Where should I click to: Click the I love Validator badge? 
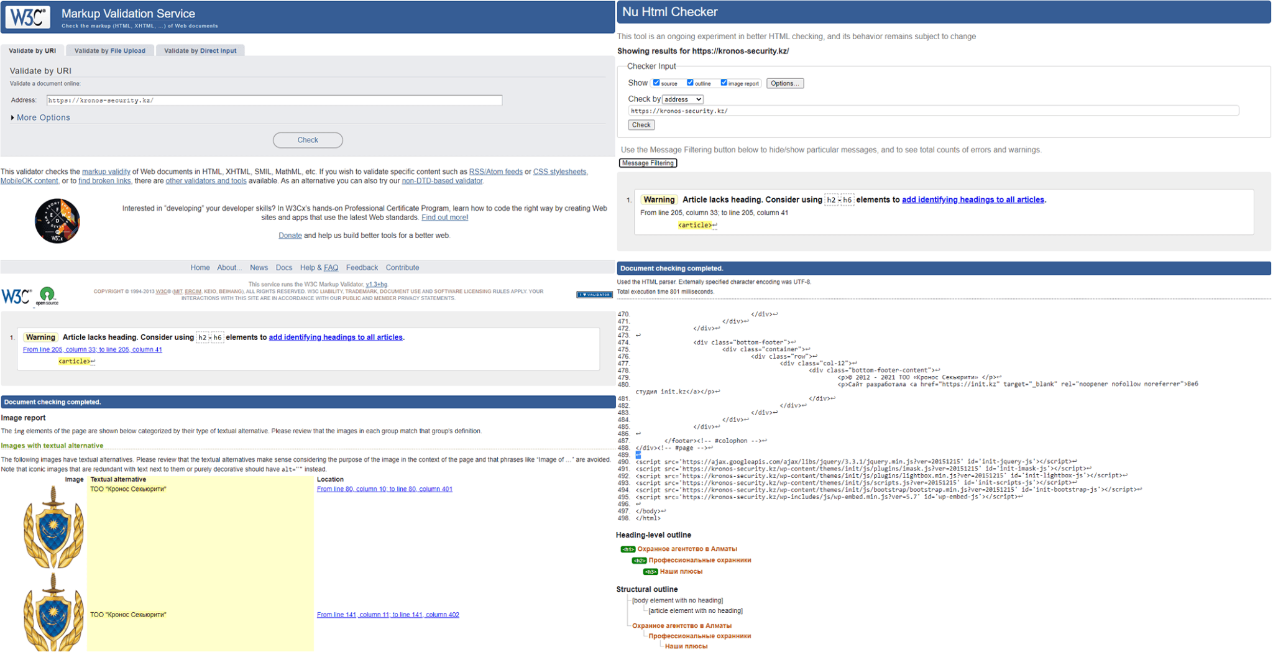click(594, 295)
